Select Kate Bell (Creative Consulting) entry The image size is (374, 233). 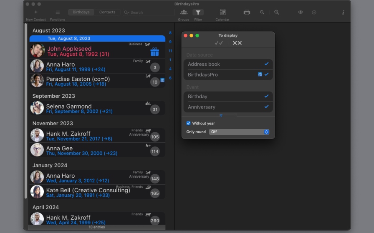[97, 192]
